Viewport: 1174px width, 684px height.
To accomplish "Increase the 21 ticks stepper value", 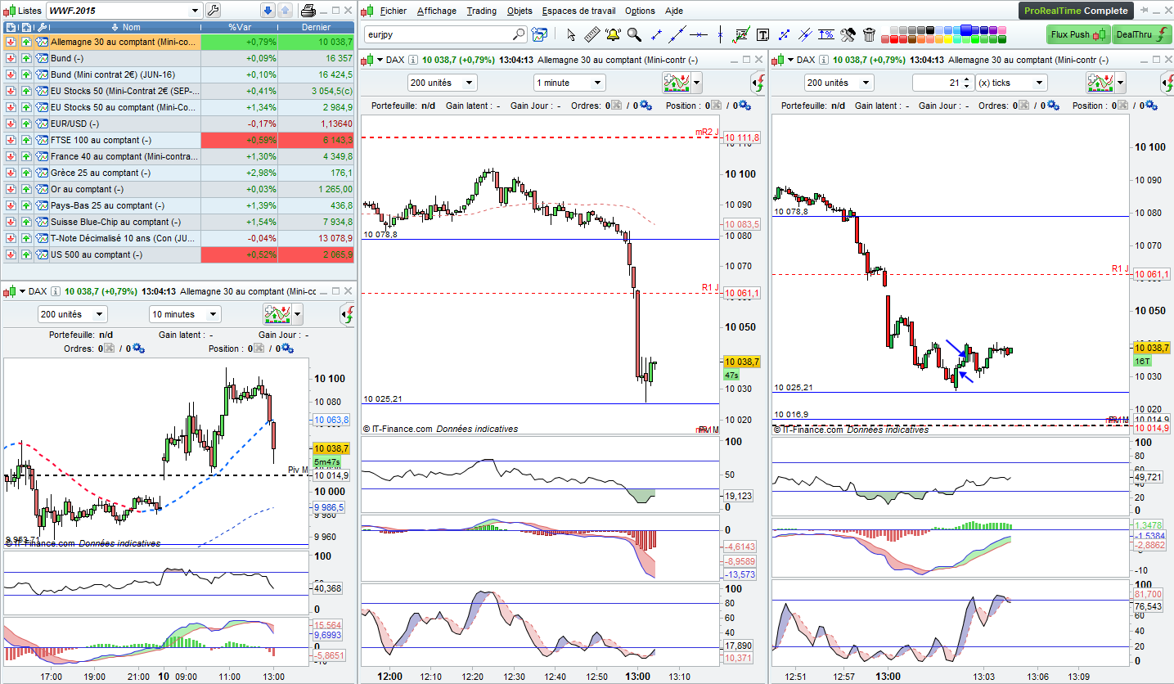I will (x=966, y=79).
